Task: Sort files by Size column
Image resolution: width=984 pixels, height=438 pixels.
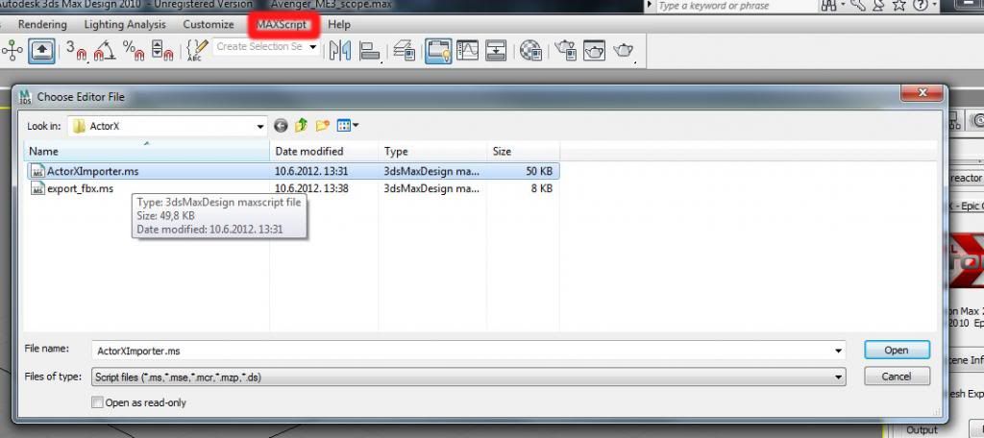Action: (523, 151)
